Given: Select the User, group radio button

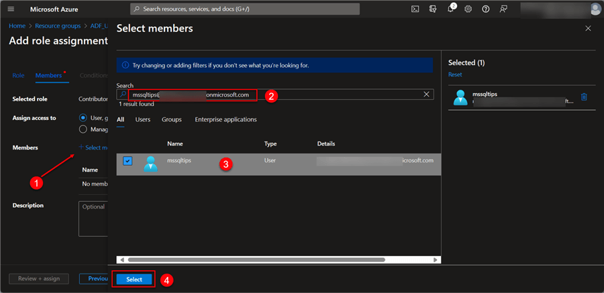Looking at the screenshot, I should click(83, 117).
